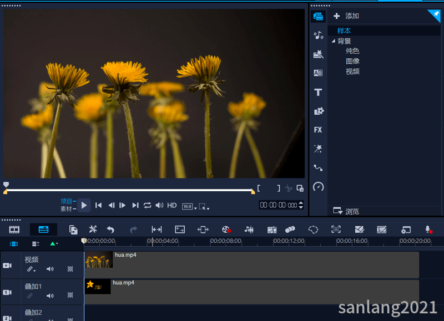Open the Transitions library AB icon
This screenshot has height=321, width=444.
click(x=318, y=73)
